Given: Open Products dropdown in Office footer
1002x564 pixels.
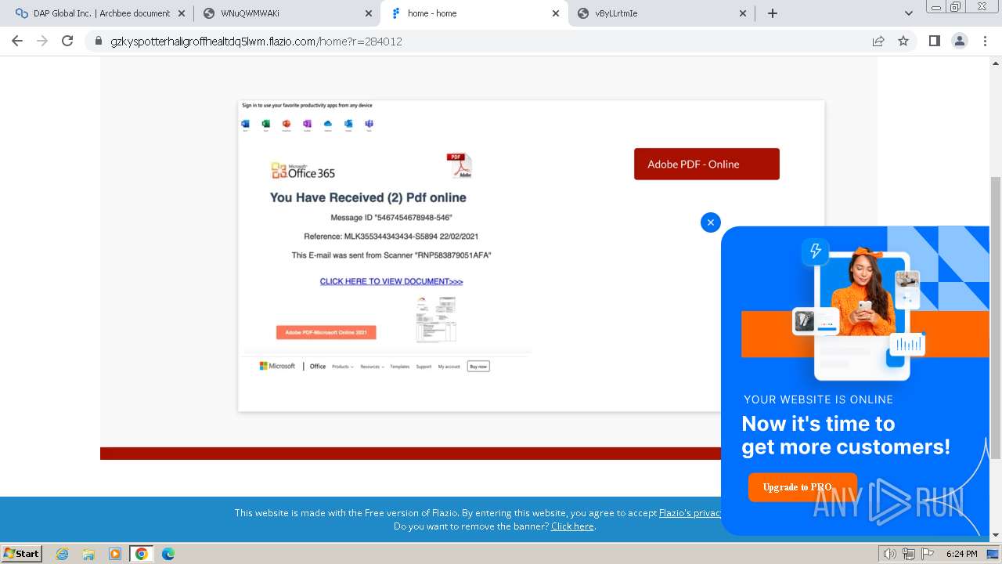Looking at the screenshot, I should 342,367.
